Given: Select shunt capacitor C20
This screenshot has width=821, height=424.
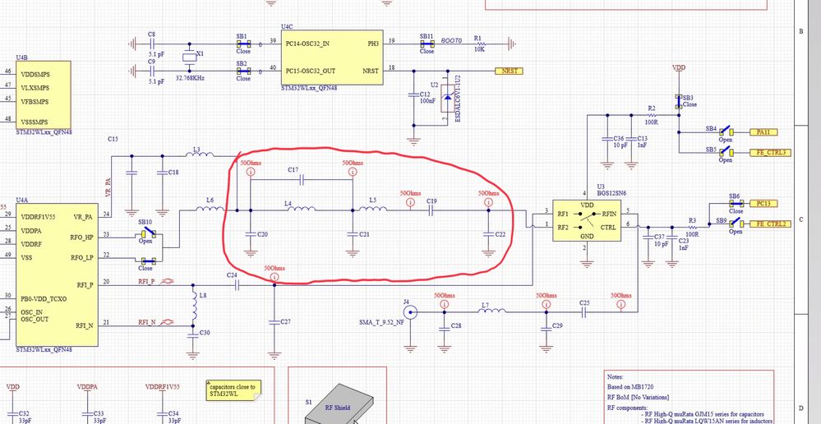Looking at the screenshot, I should (x=251, y=234).
